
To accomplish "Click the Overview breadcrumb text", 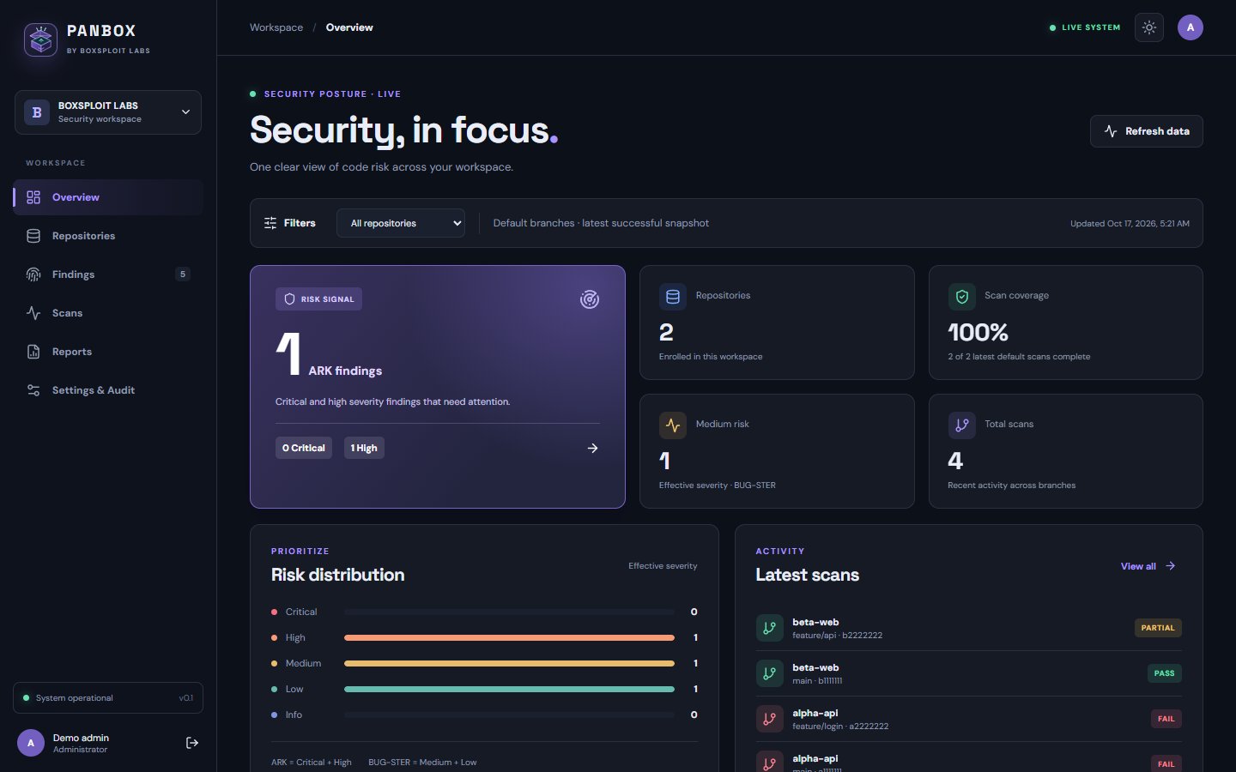I will (x=349, y=27).
